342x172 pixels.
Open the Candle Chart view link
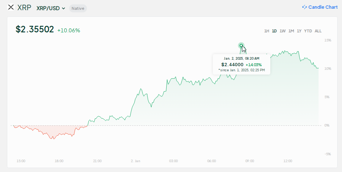[323, 7]
